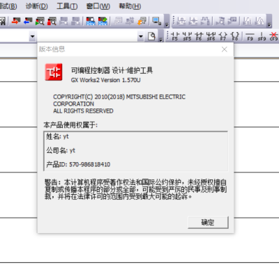Click the orange-arrow window conversion icon
This screenshot has height=265, width=279.
pos(142,21)
